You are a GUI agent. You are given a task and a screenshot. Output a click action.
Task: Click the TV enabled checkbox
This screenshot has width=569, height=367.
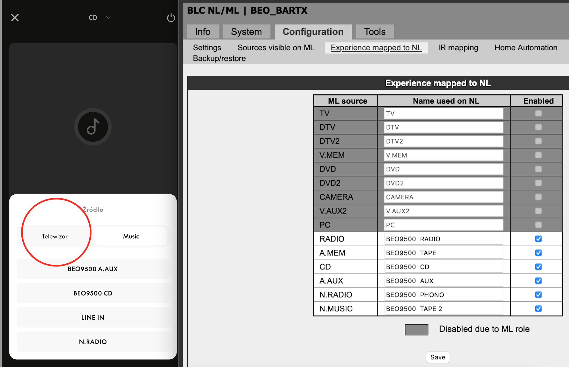(x=538, y=113)
